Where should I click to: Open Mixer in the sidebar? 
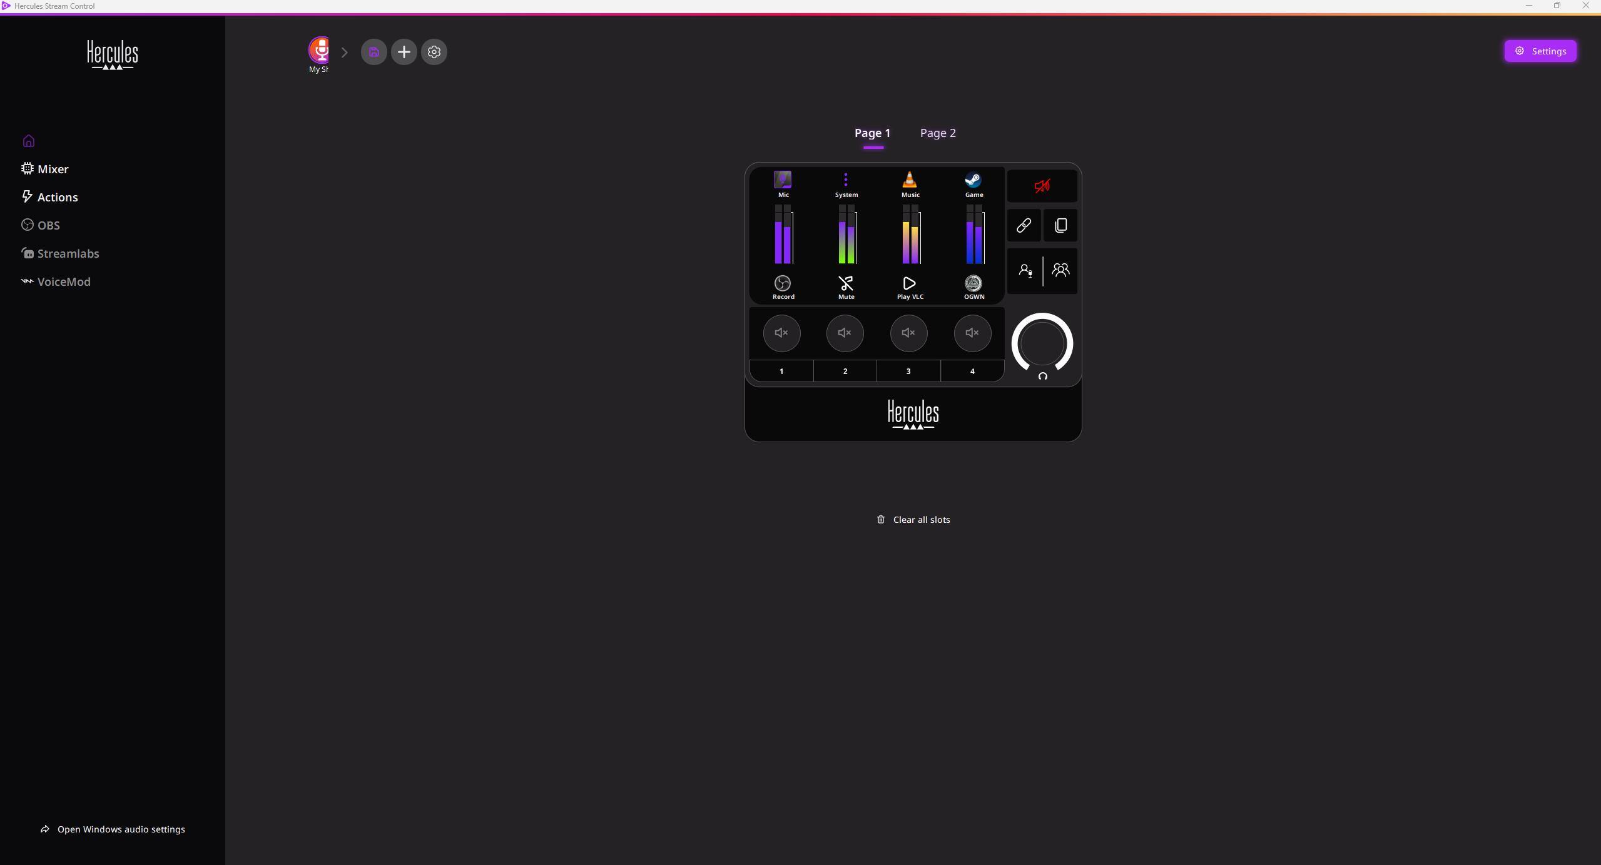(x=53, y=169)
